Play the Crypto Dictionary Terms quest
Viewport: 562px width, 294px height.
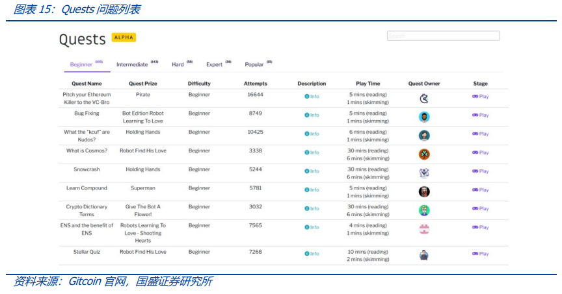tap(480, 208)
